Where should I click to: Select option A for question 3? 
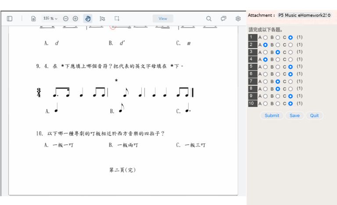265,52
